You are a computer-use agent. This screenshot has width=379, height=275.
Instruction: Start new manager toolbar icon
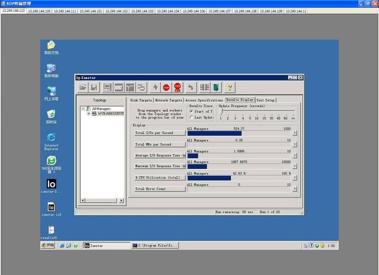(107, 88)
